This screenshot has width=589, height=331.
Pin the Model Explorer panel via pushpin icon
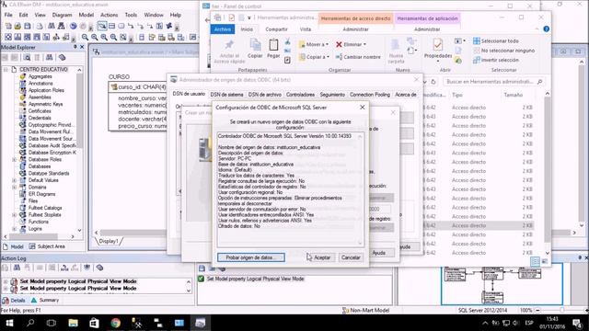[x=75, y=47]
